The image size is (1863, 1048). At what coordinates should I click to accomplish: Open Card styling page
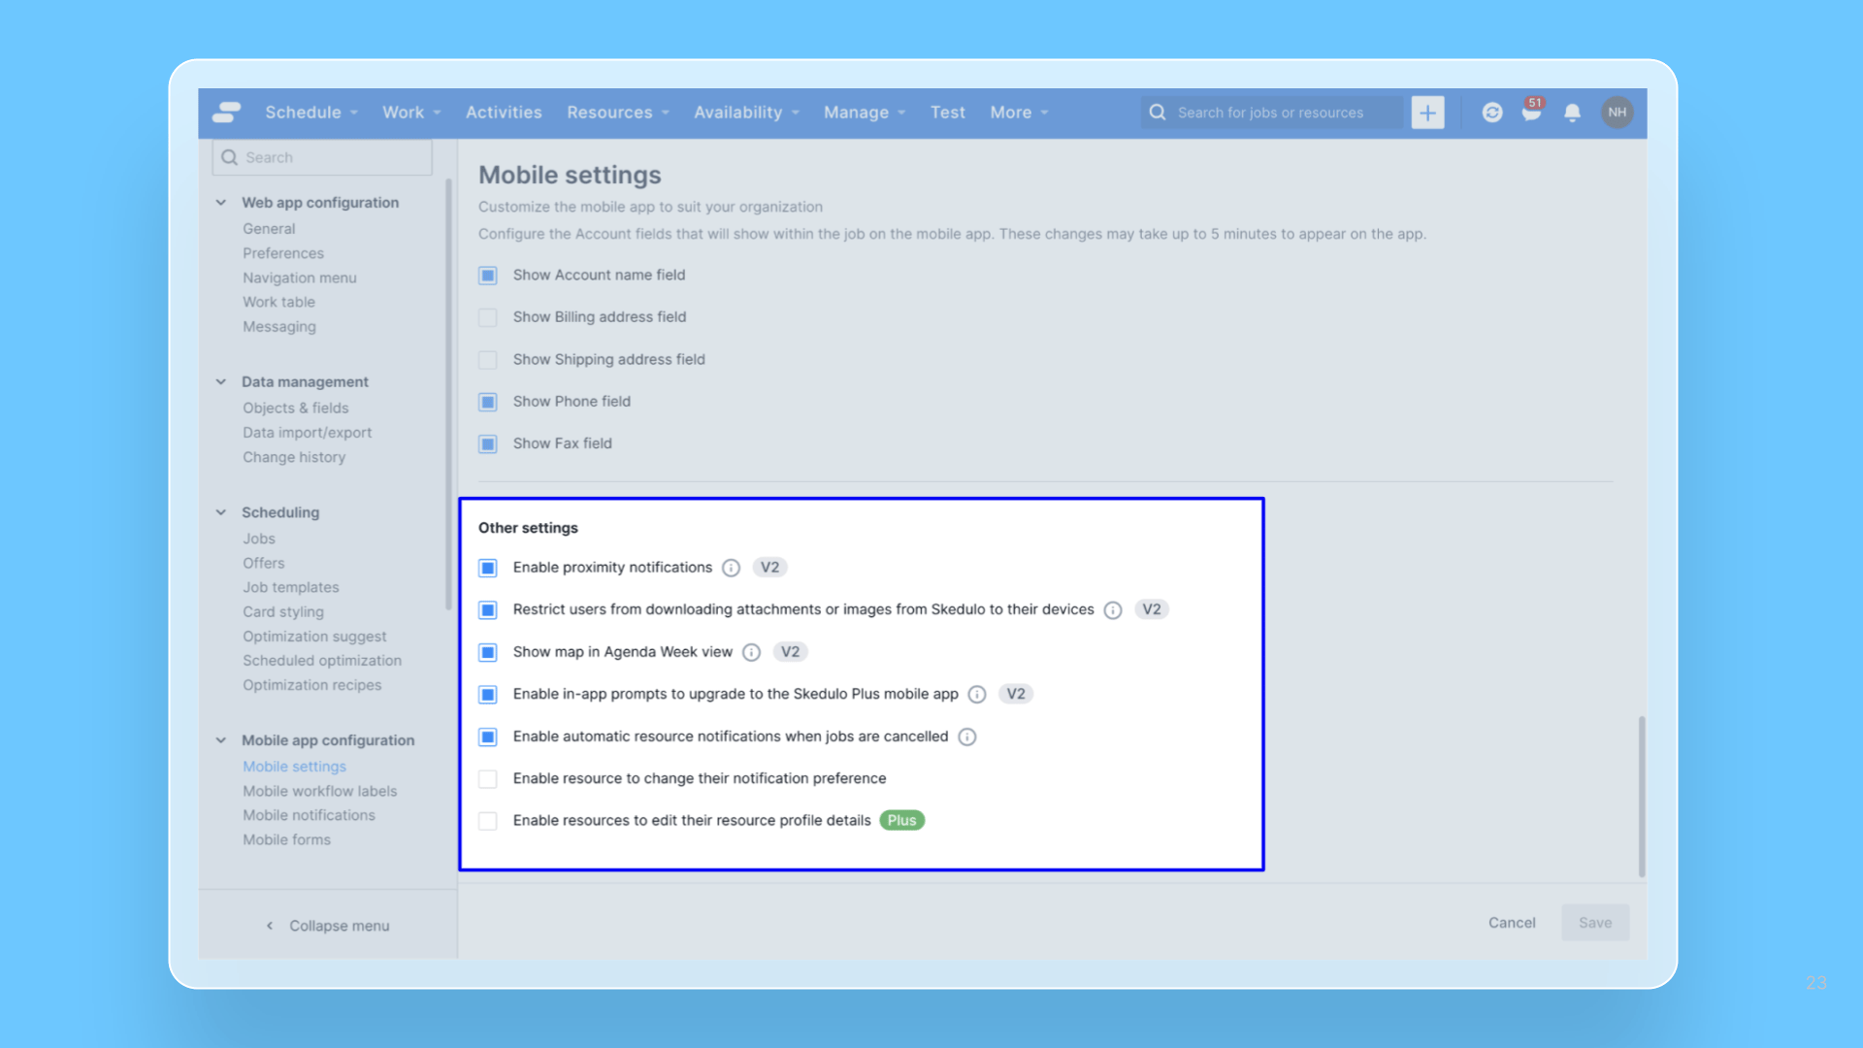coord(283,612)
